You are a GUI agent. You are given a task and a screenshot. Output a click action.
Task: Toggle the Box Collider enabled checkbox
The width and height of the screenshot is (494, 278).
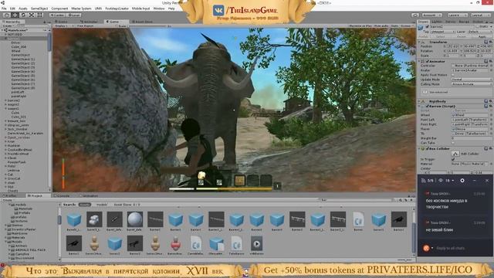click(427, 148)
